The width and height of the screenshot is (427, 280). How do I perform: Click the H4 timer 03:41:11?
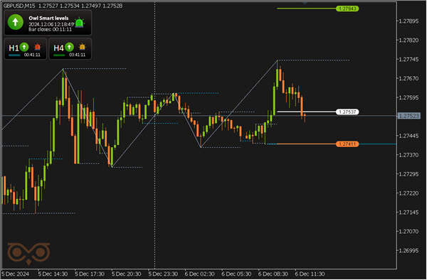coord(77,55)
